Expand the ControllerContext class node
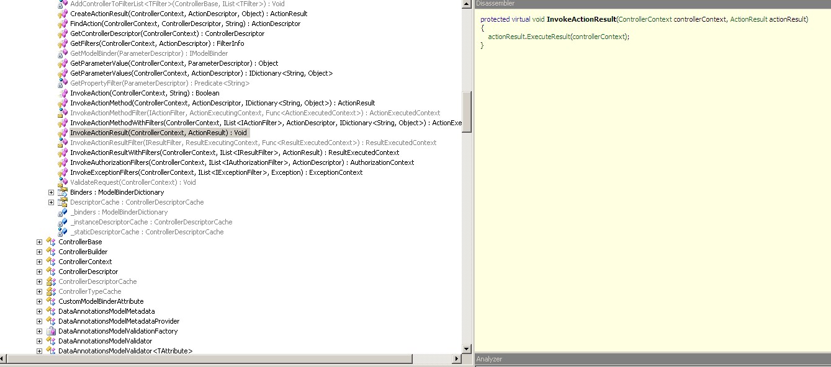The width and height of the screenshot is (831, 367). pyautogui.click(x=39, y=262)
